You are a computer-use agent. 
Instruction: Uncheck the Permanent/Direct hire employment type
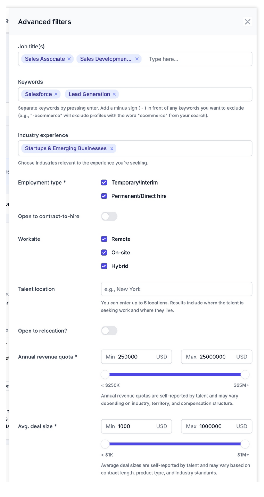pos(104,196)
